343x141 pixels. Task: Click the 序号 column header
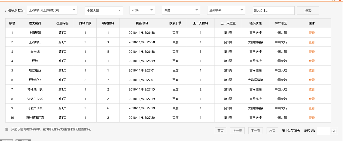[12, 23]
